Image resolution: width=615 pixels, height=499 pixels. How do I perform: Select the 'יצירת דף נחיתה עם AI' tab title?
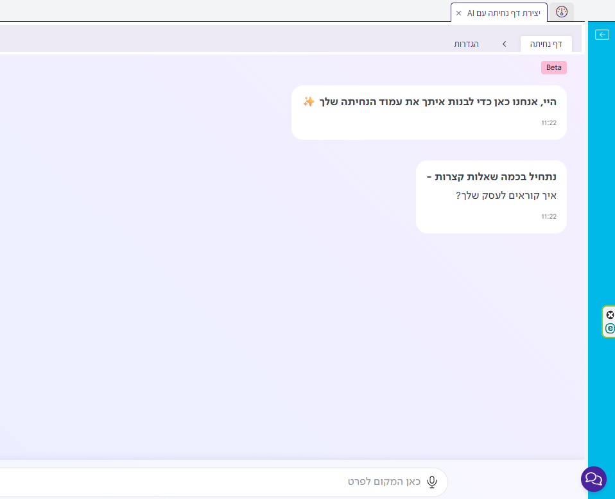click(x=503, y=13)
